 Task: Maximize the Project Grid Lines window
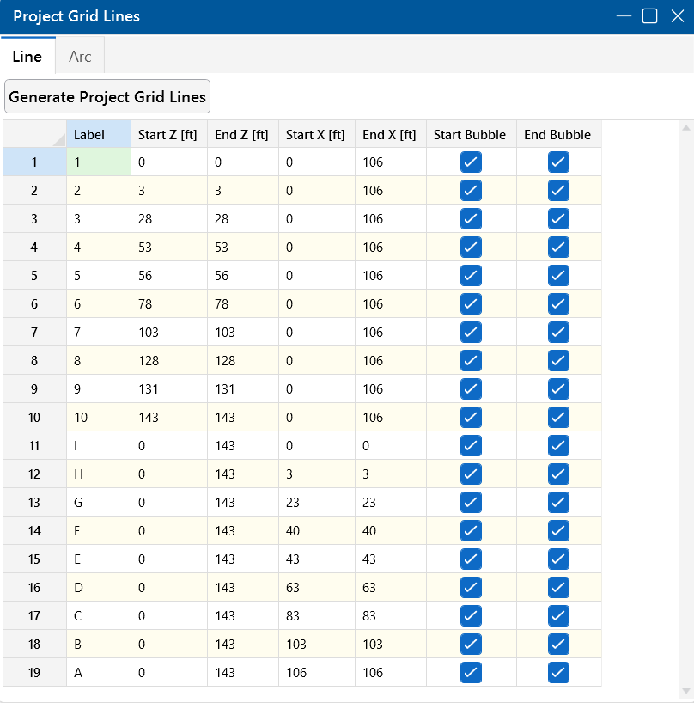click(650, 16)
